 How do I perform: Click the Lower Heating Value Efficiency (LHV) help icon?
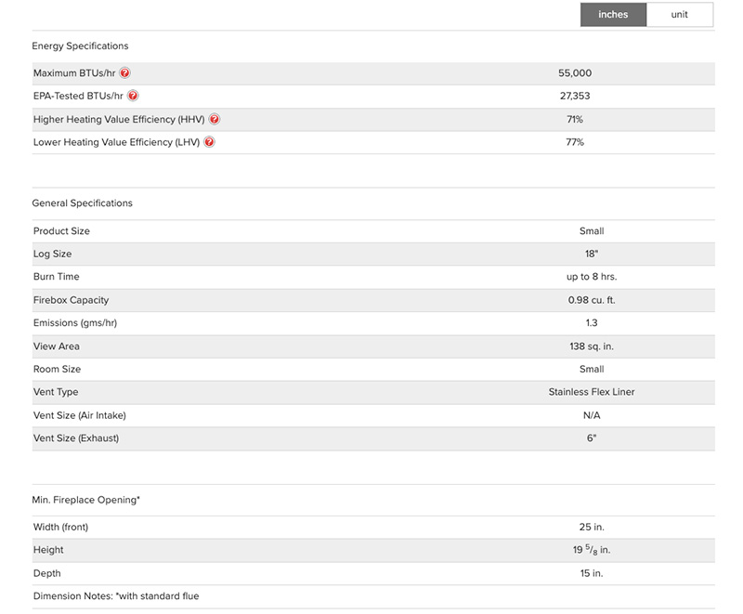209,142
